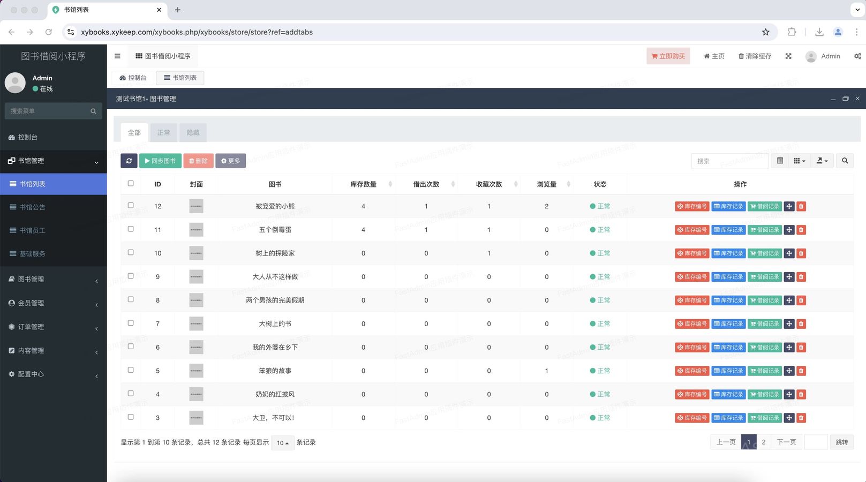Switch to the 正常 status tab
The height and width of the screenshot is (482, 866).
pos(163,132)
